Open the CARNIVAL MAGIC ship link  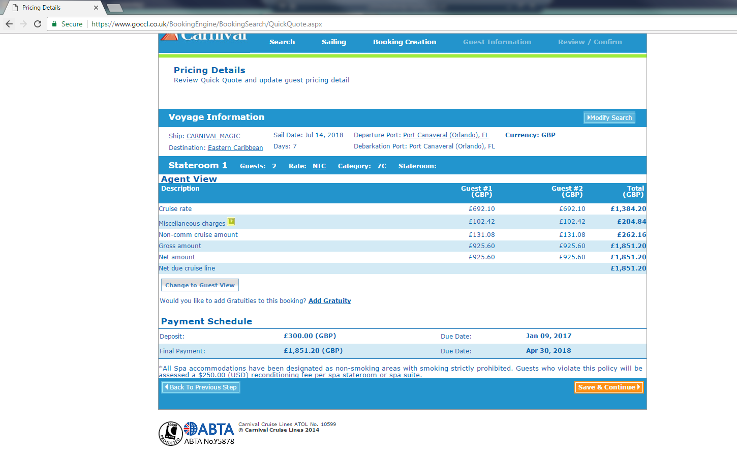coord(213,136)
